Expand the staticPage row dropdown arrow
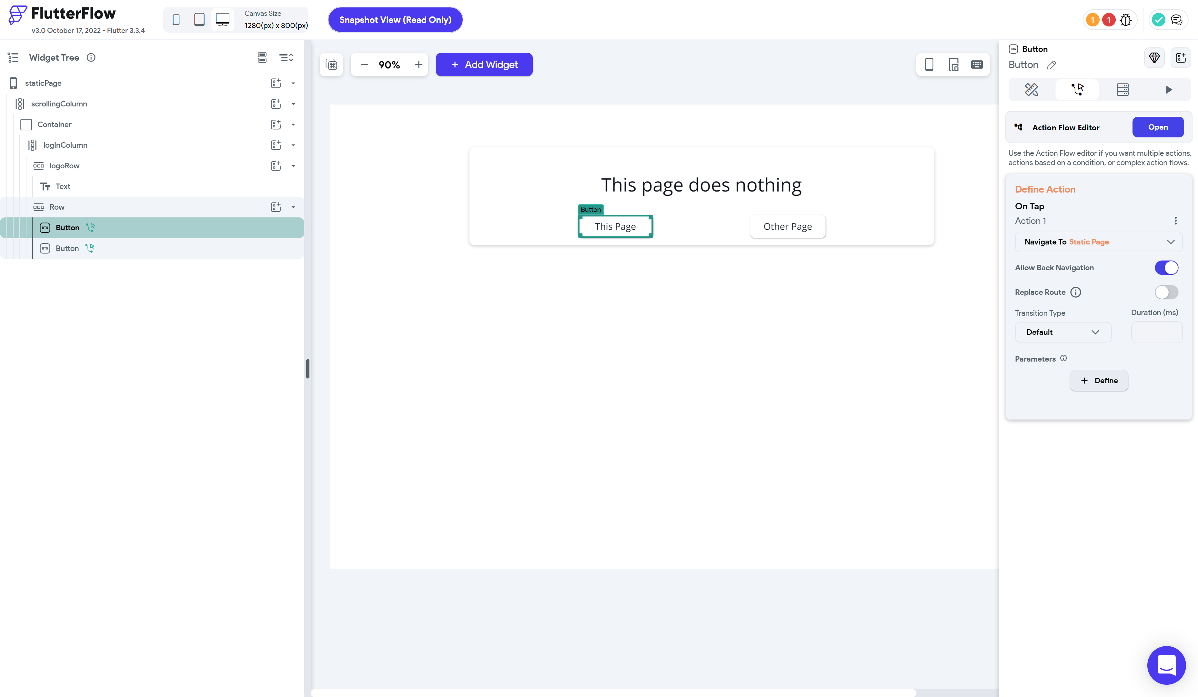This screenshot has width=1198, height=697. coord(293,83)
